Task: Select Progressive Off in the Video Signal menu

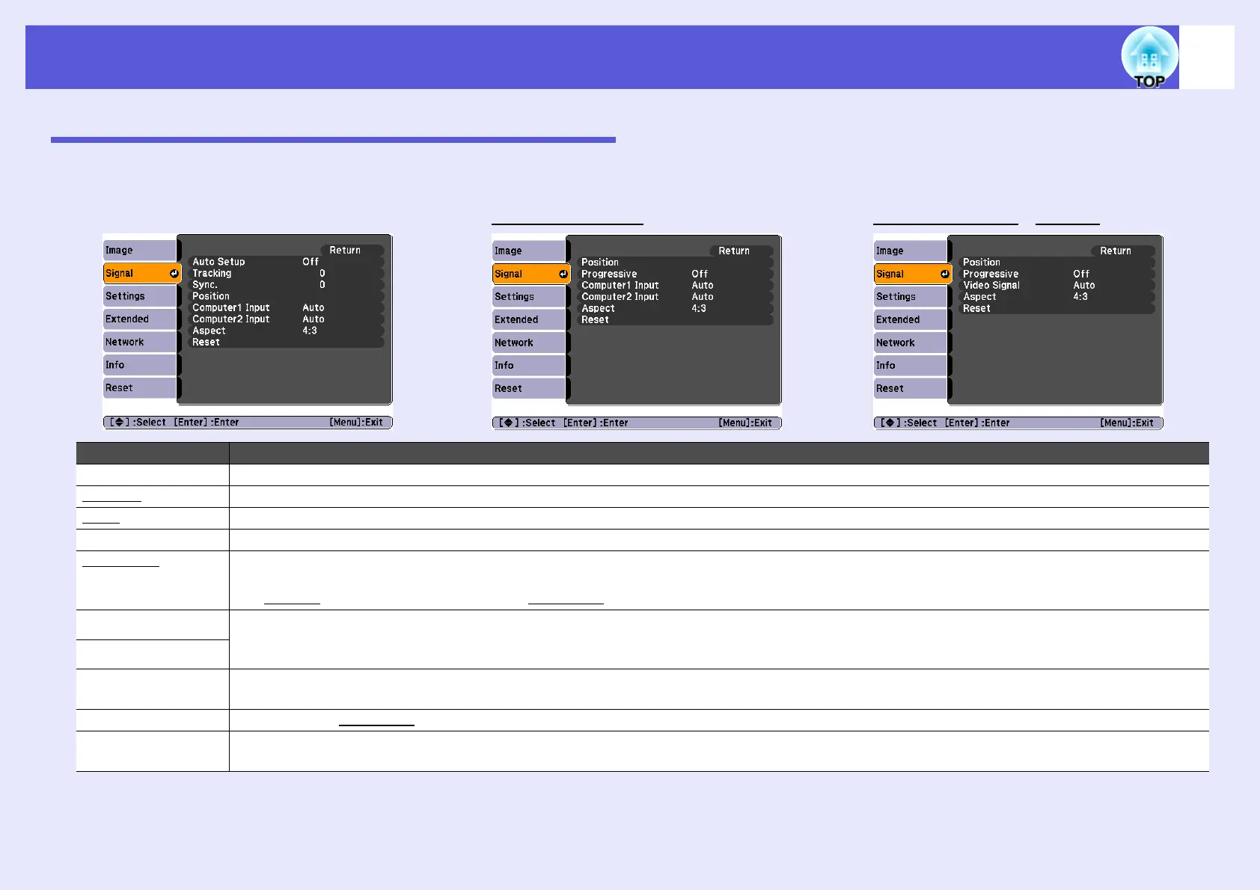Action: click(x=1056, y=274)
